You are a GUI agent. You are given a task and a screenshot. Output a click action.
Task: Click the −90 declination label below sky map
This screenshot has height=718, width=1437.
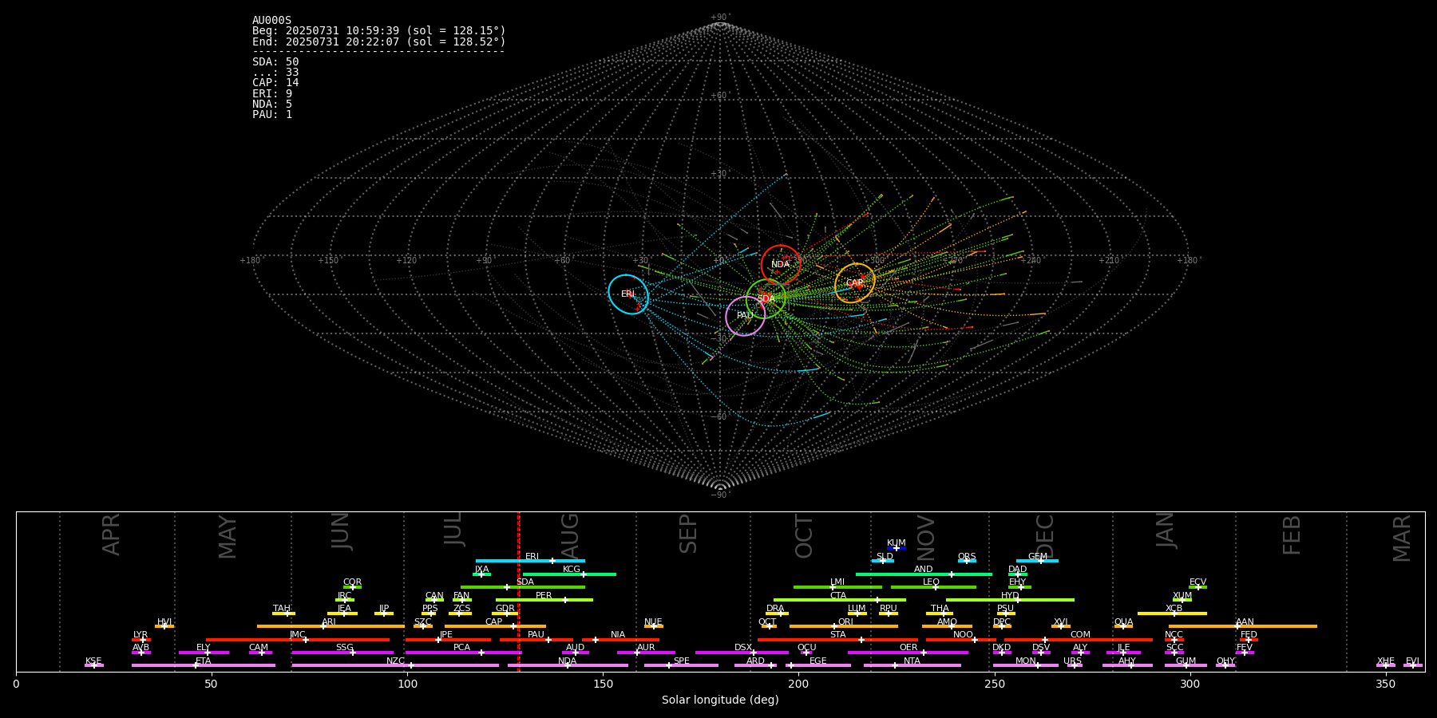[720, 495]
